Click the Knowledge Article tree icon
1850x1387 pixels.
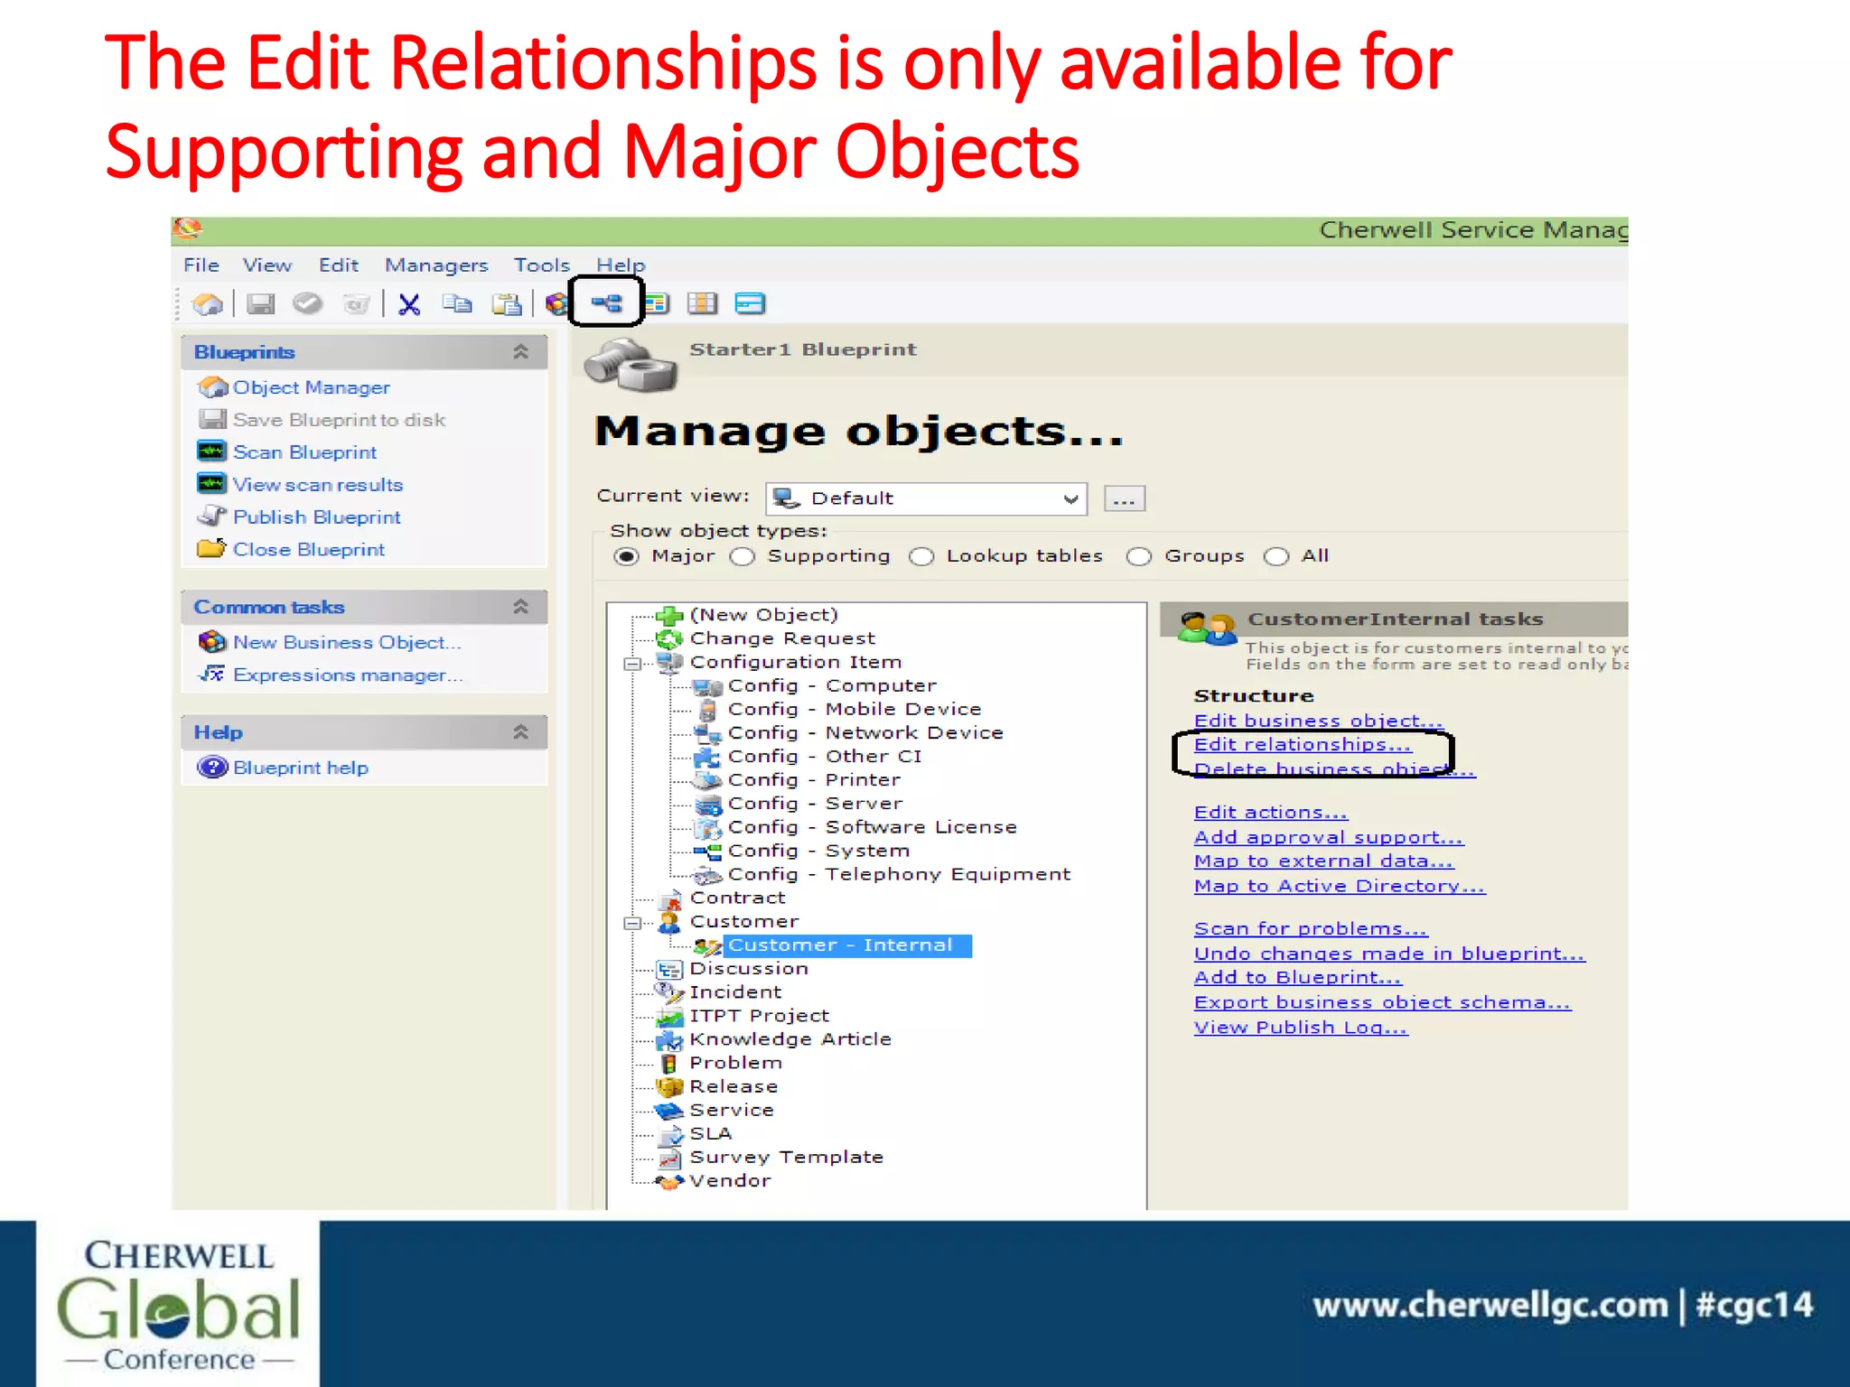(x=669, y=1040)
